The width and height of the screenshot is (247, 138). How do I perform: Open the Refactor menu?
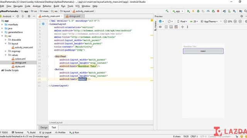47,6
